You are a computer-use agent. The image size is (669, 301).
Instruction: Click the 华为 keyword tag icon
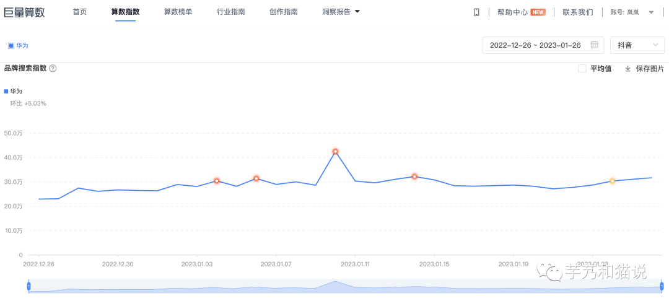click(x=11, y=46)
